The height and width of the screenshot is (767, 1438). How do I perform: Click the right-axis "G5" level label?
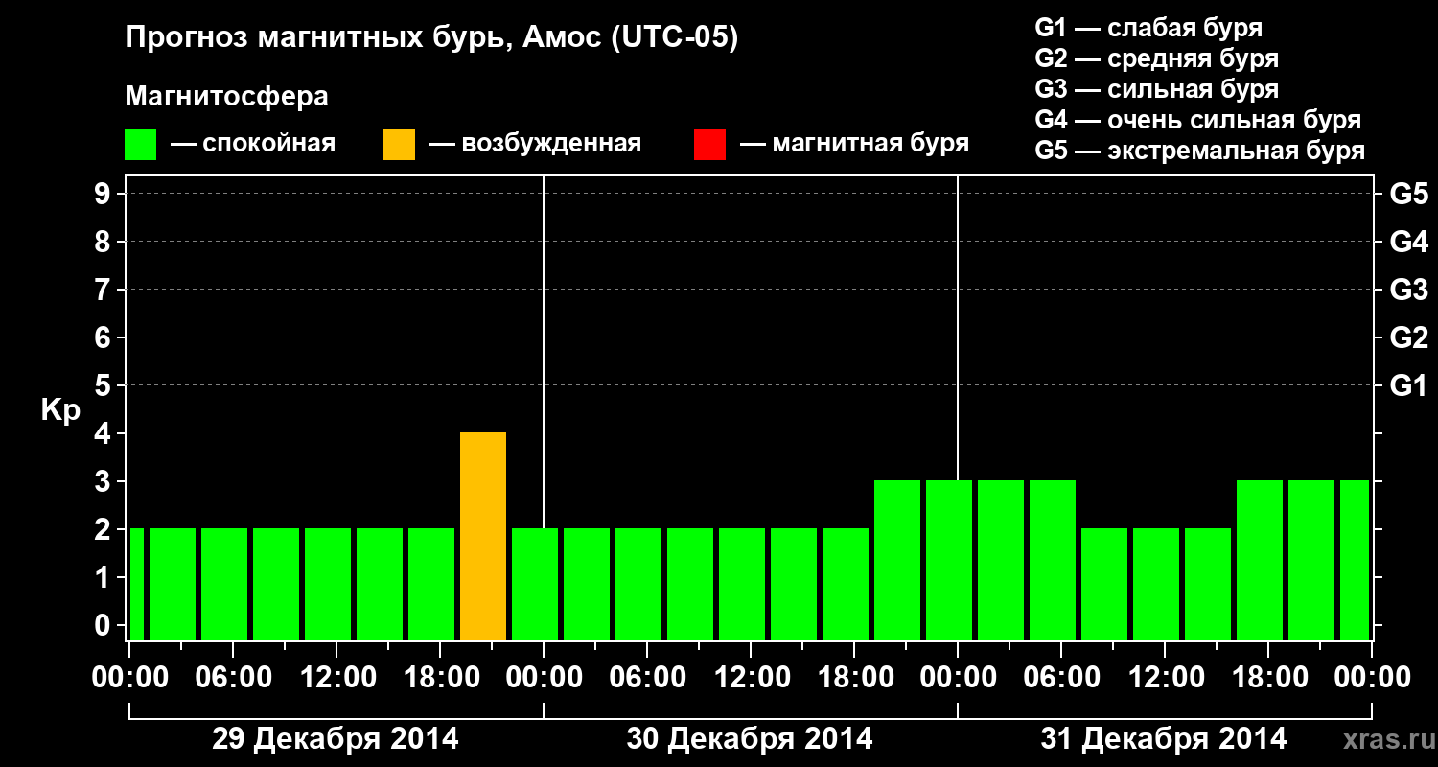coord(1409,195)
